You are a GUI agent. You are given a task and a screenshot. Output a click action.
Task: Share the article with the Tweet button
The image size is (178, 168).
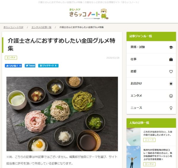pyautogui.click(x=30, y=66)
